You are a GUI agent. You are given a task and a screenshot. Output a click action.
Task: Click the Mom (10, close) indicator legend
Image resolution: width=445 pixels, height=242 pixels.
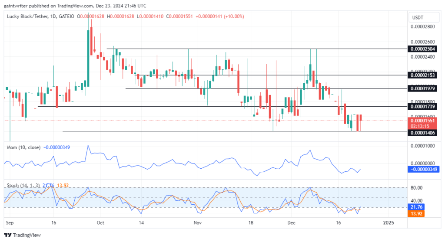pos(23,147)
